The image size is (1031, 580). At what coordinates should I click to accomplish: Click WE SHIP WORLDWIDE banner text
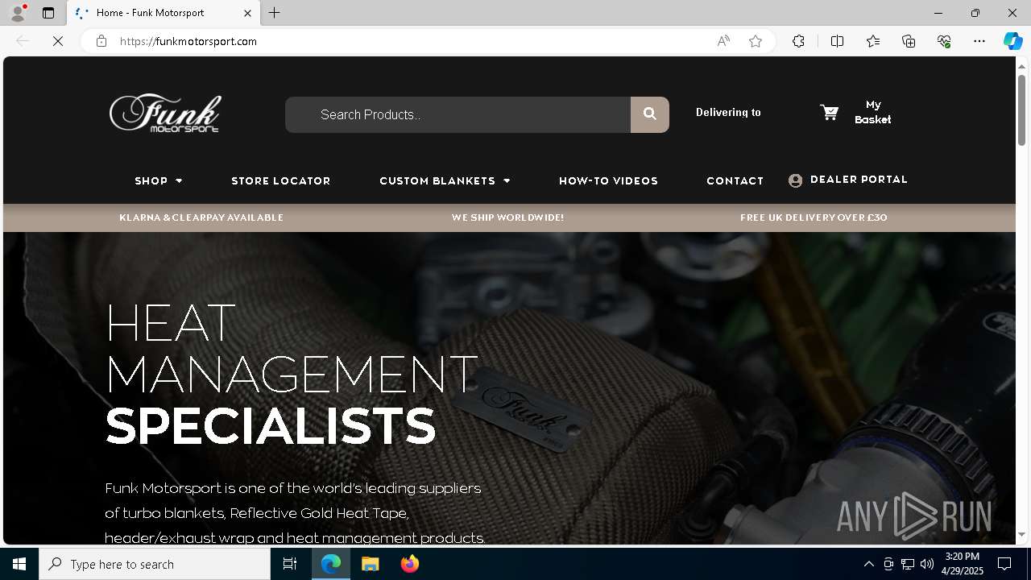pyautogui.click(x=507, y=217)
